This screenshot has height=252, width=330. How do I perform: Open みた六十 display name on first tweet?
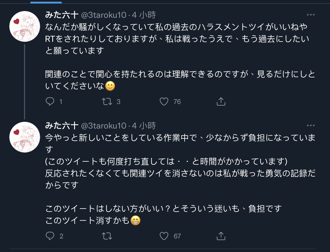click(x=62, y=15)
